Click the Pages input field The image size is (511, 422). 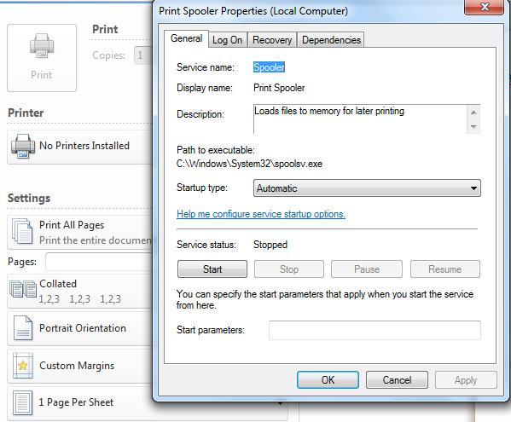coord(99,262)
